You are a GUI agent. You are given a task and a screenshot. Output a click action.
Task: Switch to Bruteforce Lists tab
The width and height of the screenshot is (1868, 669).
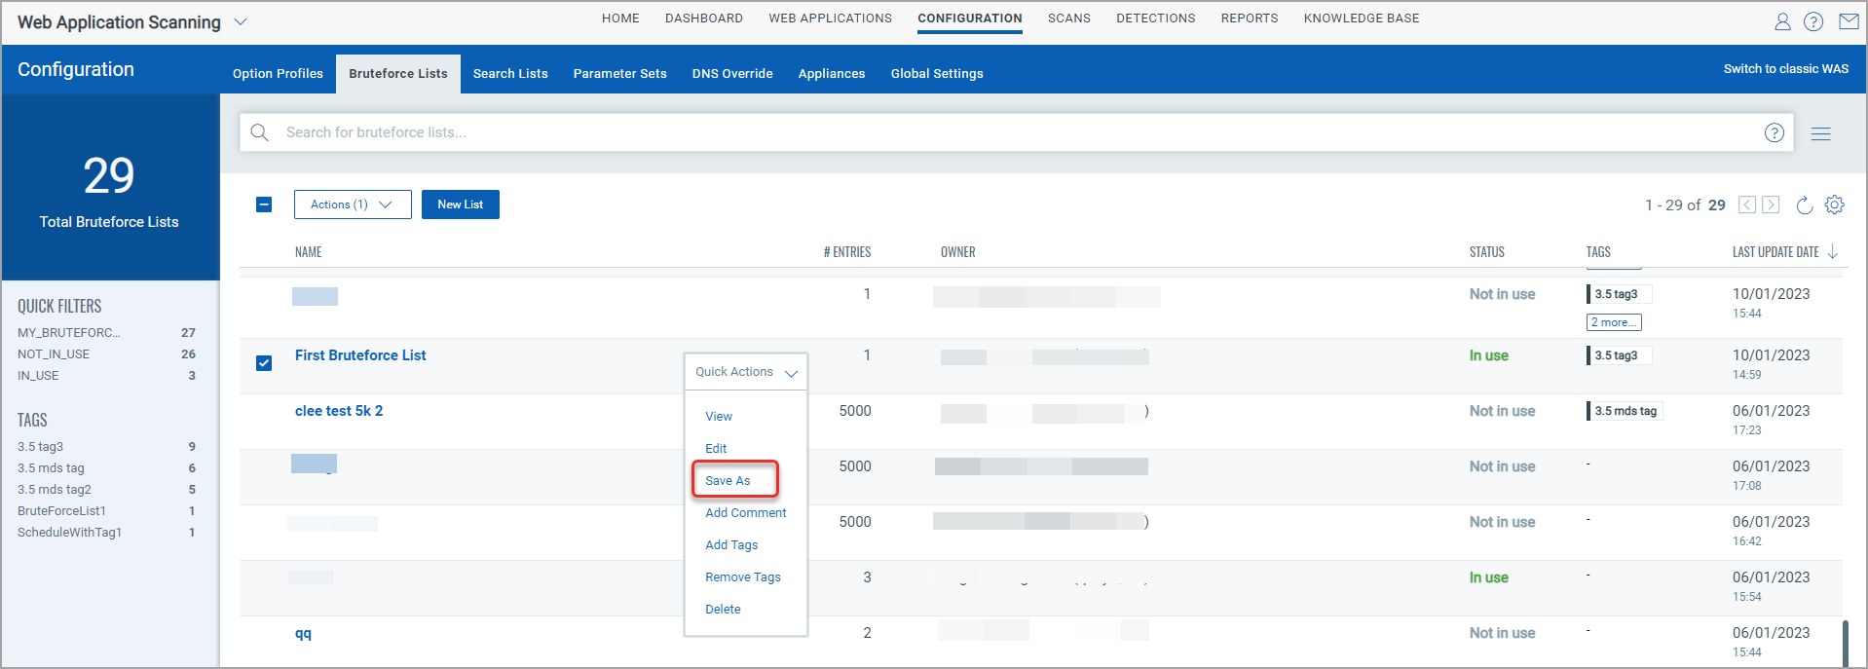[398, 74]
